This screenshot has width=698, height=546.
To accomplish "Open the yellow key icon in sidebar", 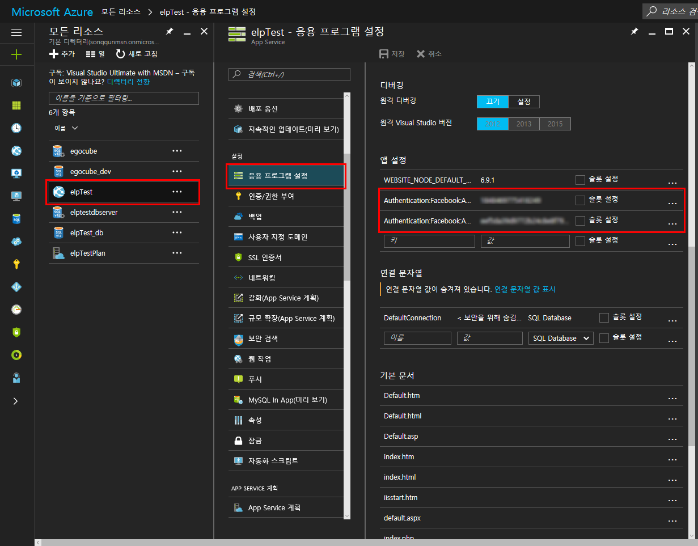I will coord(16,264).
